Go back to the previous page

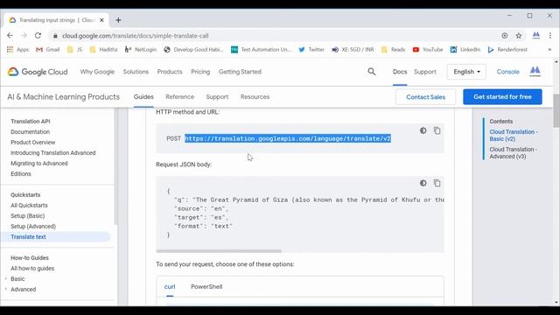[10, 36]
